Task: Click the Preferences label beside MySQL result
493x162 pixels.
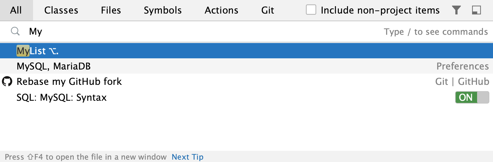Action: tap(463, 66)
